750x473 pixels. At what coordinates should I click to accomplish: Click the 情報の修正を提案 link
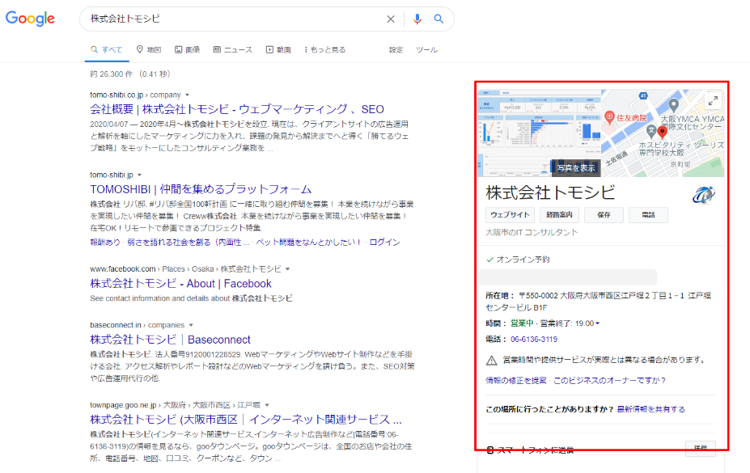515,380
